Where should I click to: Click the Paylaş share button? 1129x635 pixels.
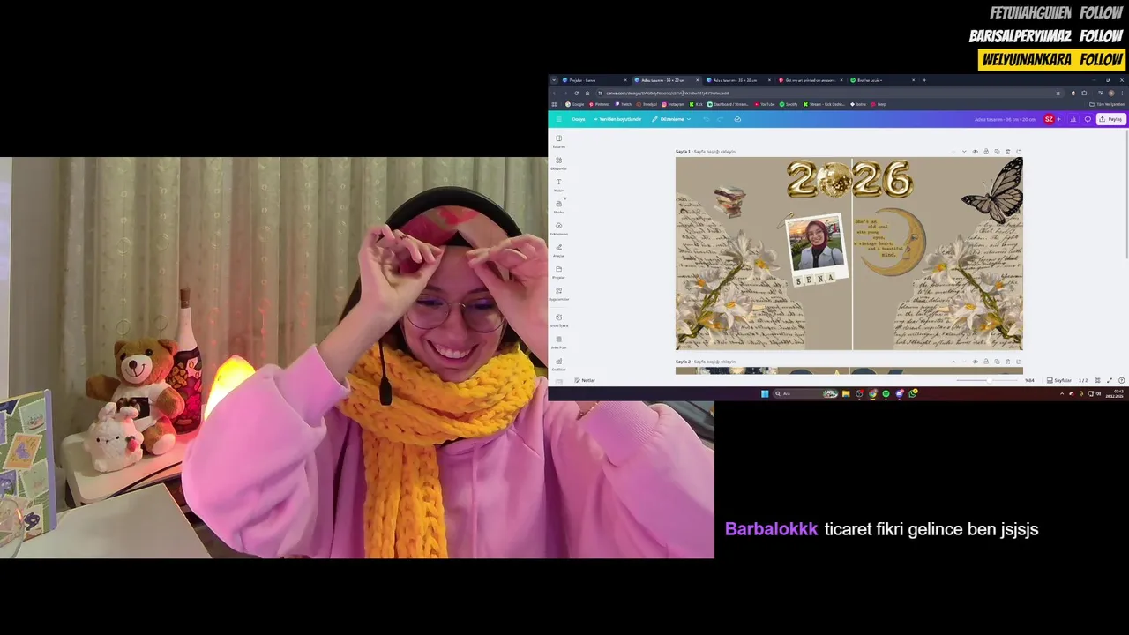click(x=1111, y=119)
